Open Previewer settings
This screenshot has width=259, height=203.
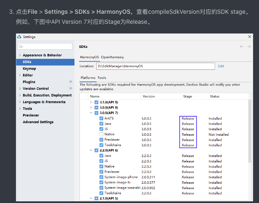pos(31,115)
